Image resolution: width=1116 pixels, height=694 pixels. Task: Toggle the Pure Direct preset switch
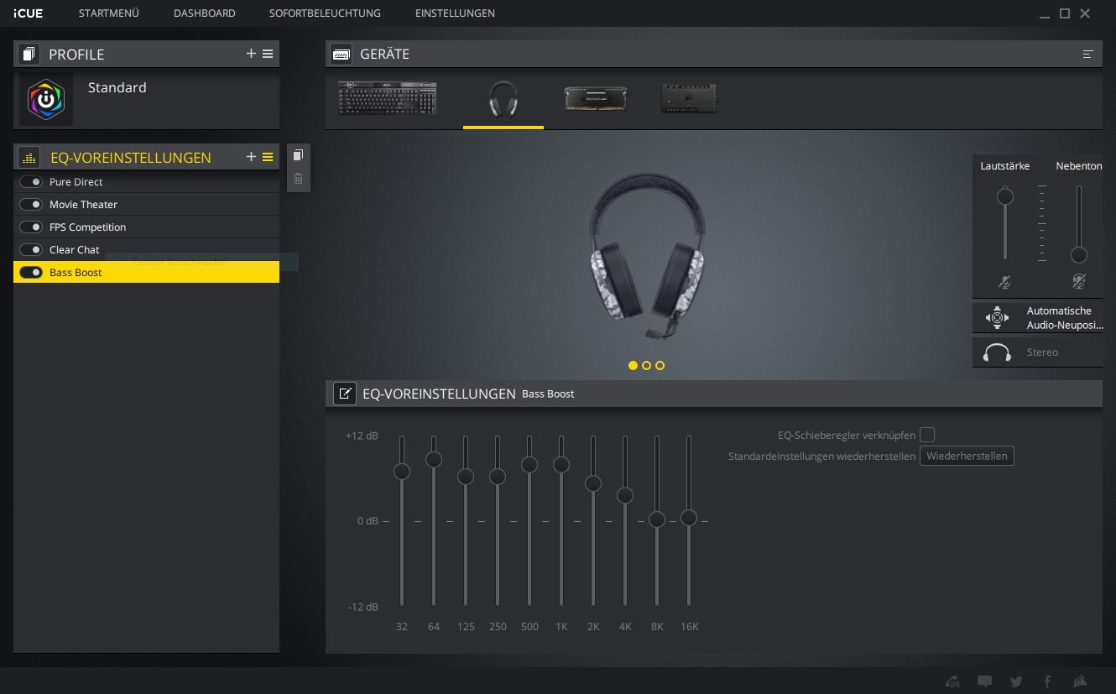[x=31, y=182]
